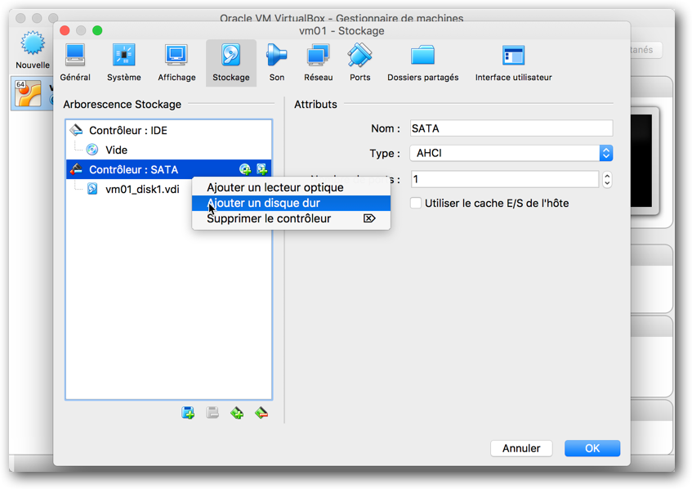This screenshot has height=489, width=692.
Task: Click the add attachment icon below tree
Action: click(188, 413)
